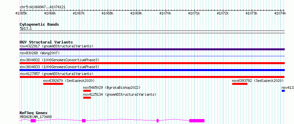Click the purple bar for nsv4322917

pyautogui.click(x=152, y=49)
